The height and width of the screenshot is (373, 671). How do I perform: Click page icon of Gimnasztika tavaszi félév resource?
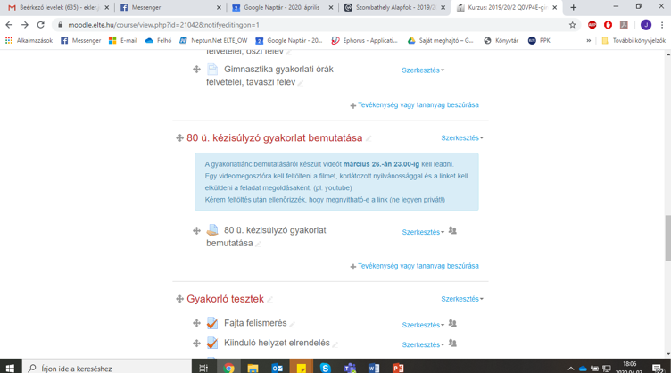coord(212,70)
